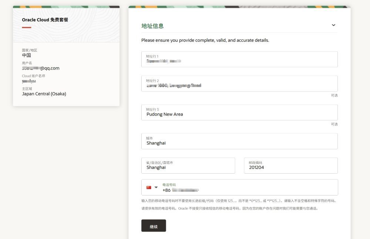The width and height of the screenshot is (370, 239).
Task: Click the 可选 label under 地址行 3
Action: click(334, 124)
